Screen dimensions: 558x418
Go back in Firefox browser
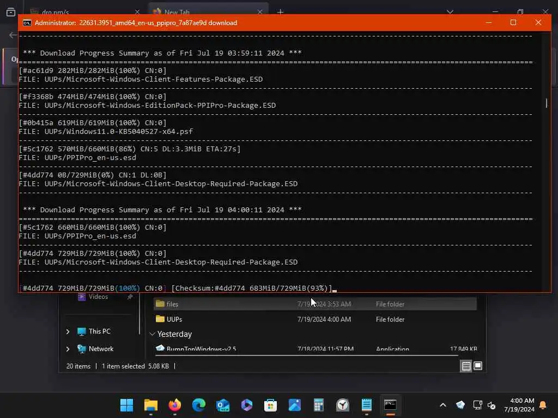point(13,35)
